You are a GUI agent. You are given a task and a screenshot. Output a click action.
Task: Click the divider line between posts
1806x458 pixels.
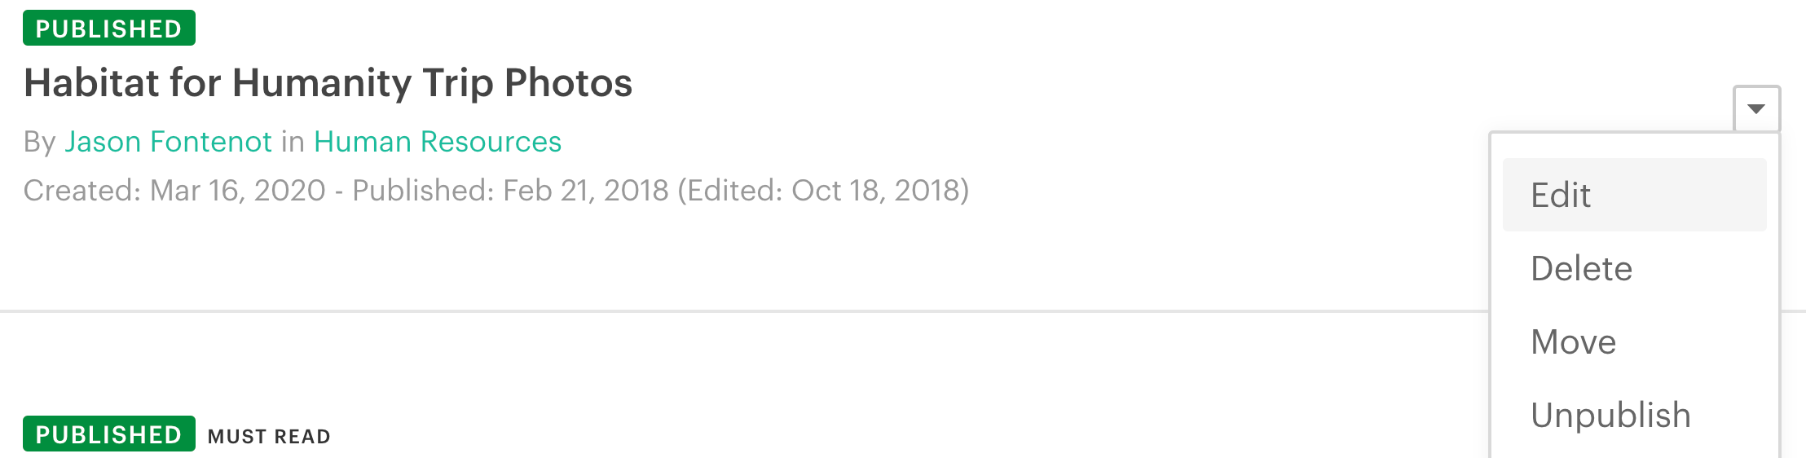pyautogui.click(x=743, y=310)
